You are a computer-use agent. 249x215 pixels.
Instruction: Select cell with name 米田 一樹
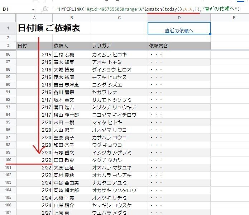coord(72,122)
